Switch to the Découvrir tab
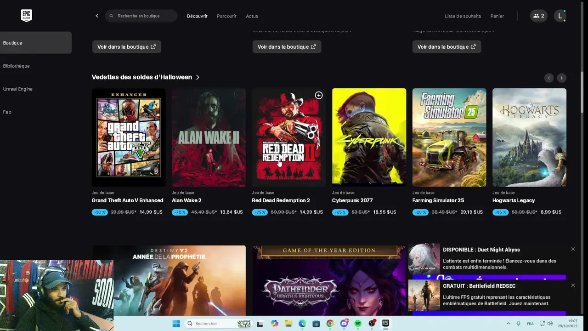 pos(197,16)
